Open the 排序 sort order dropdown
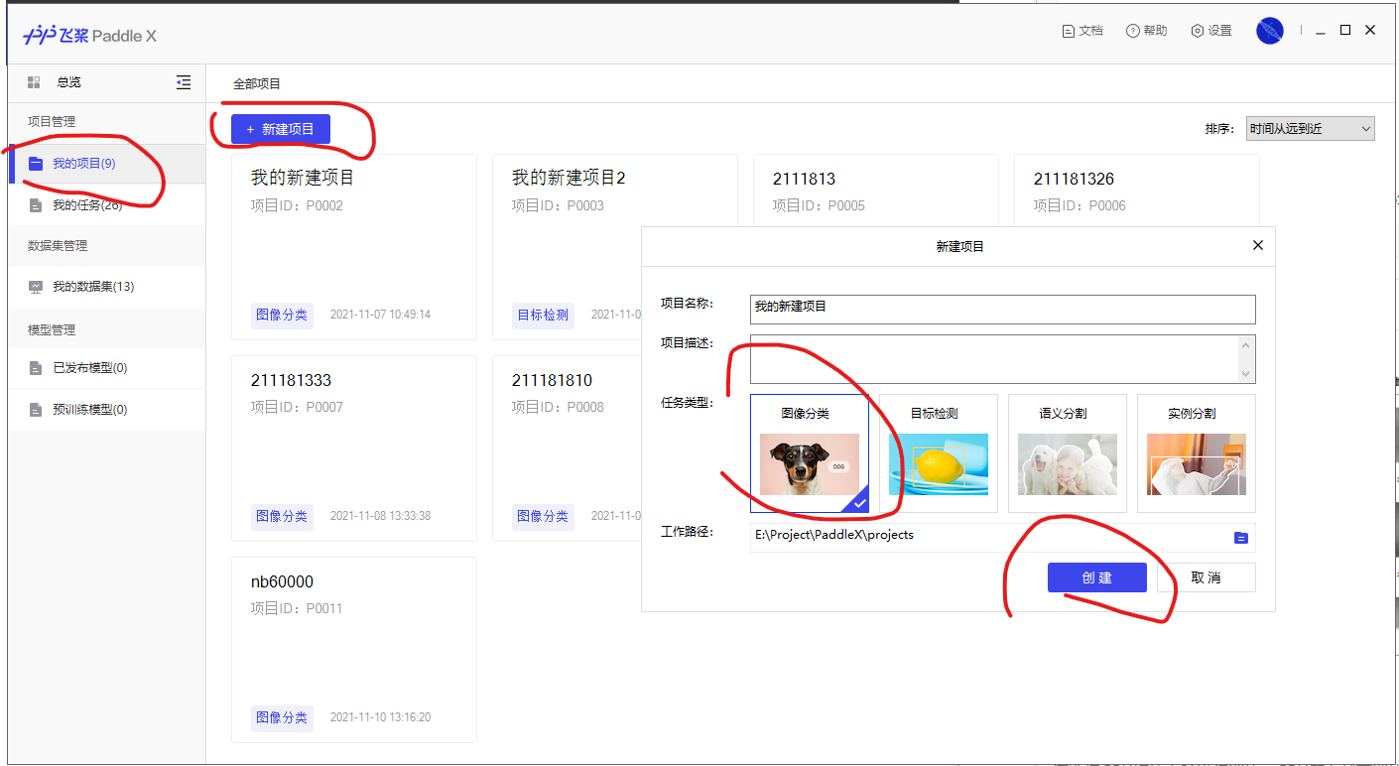The width and height of the screenshot is (1399, 766). 1310,129
